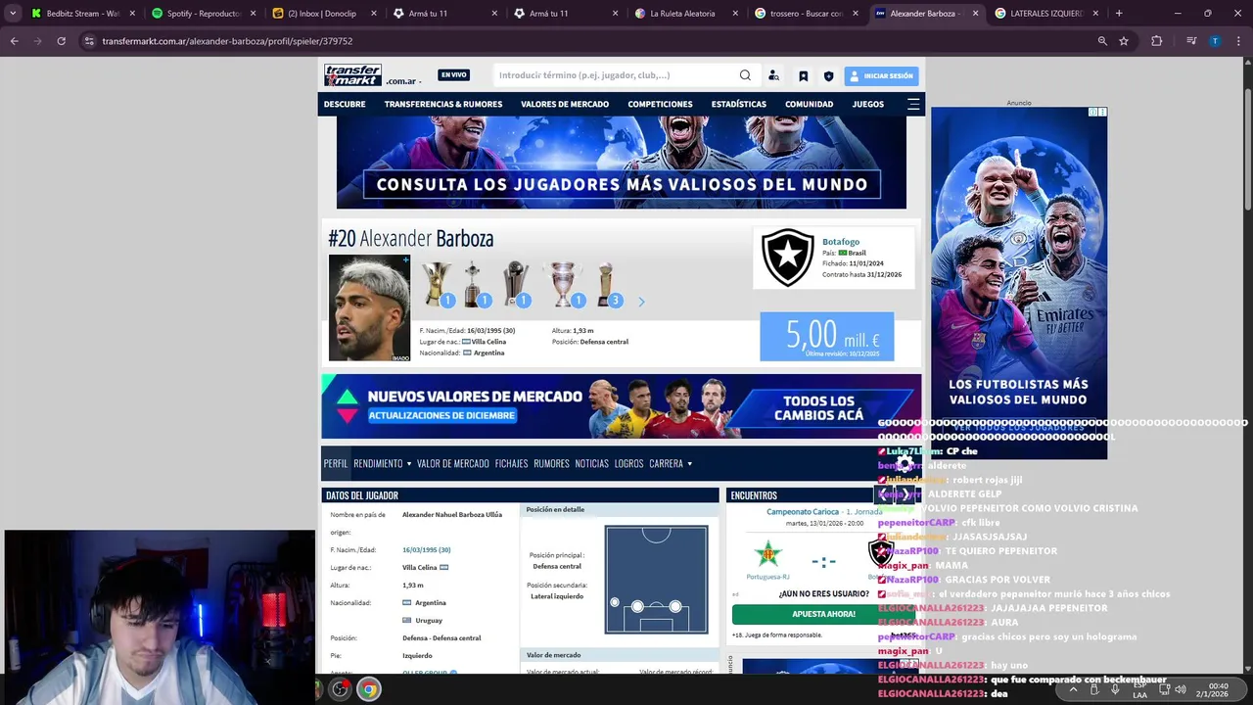Open the Descubre menu
The height and width of the screenshot is (705, 1253).
(x=345, y=104)
